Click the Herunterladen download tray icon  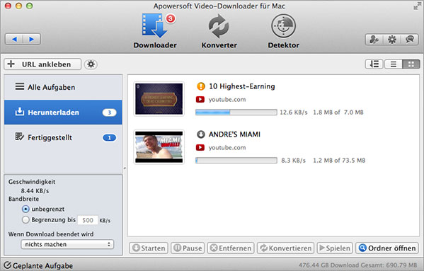(x=20, y=112)
